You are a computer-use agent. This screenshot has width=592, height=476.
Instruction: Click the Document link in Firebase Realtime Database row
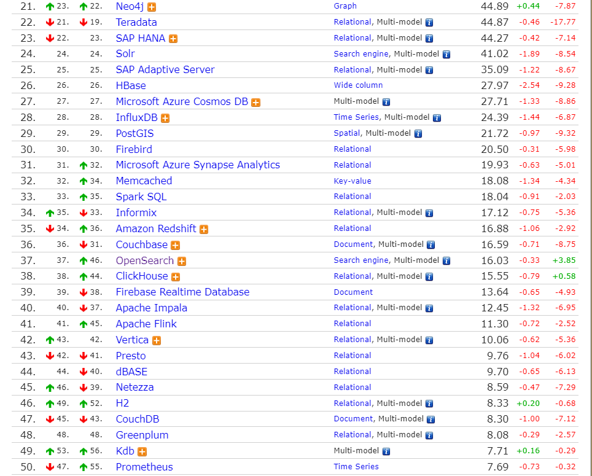tap(353, 292)
